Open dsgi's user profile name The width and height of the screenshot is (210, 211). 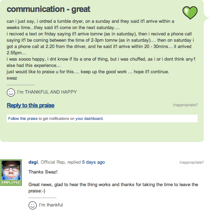point(33,162)
